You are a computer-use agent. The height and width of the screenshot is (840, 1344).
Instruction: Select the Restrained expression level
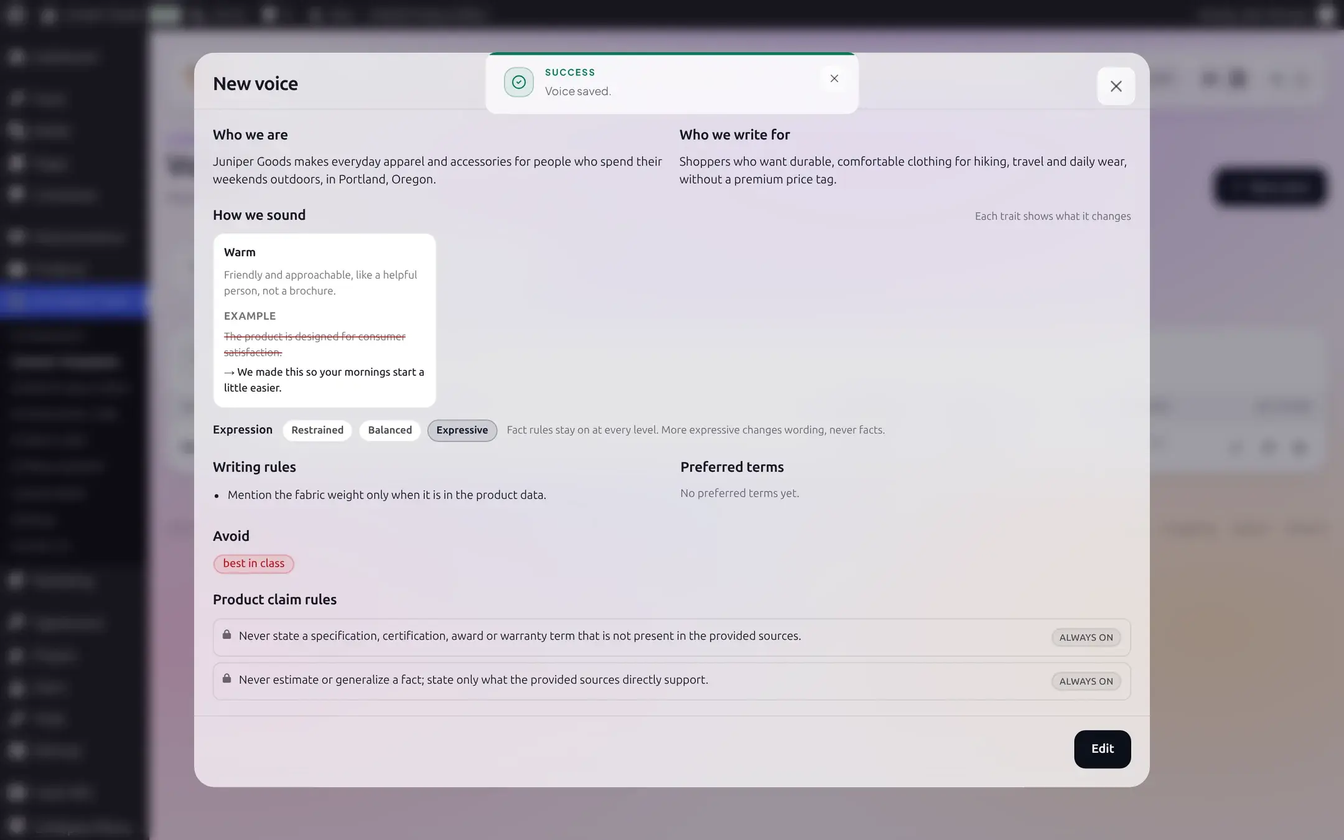coord(317,430)
